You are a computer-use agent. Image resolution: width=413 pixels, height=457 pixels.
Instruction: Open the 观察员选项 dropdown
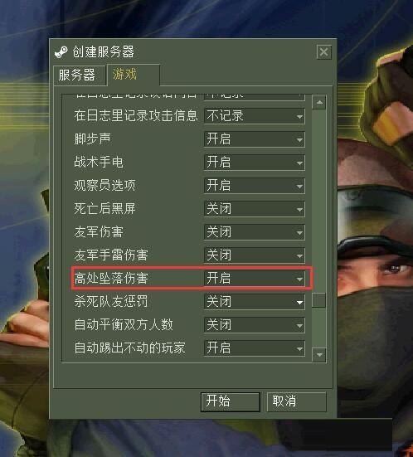[x=255, y=186]
